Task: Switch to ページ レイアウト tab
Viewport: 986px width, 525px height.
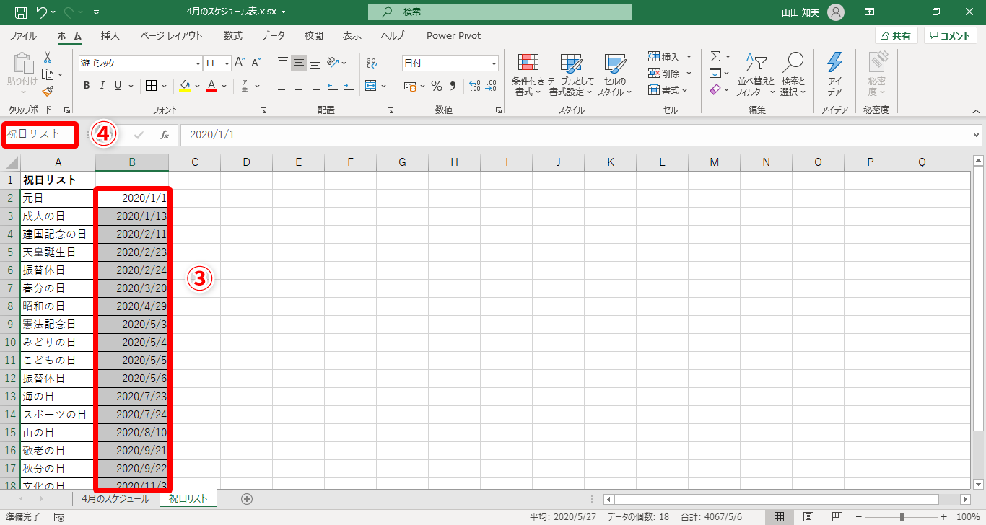Action: coord(171,35)
